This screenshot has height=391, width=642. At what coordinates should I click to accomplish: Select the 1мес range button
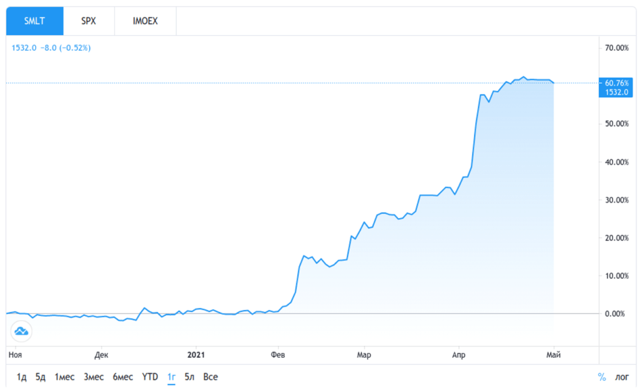65,377
